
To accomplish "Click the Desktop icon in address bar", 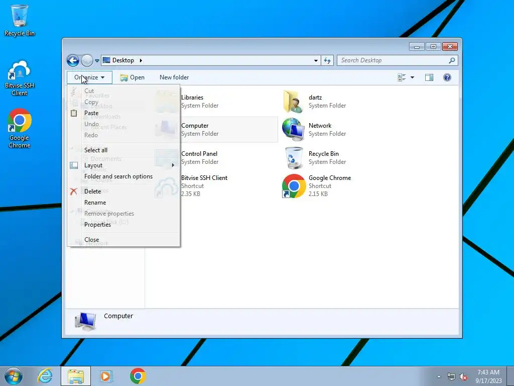I will point(106,60).
